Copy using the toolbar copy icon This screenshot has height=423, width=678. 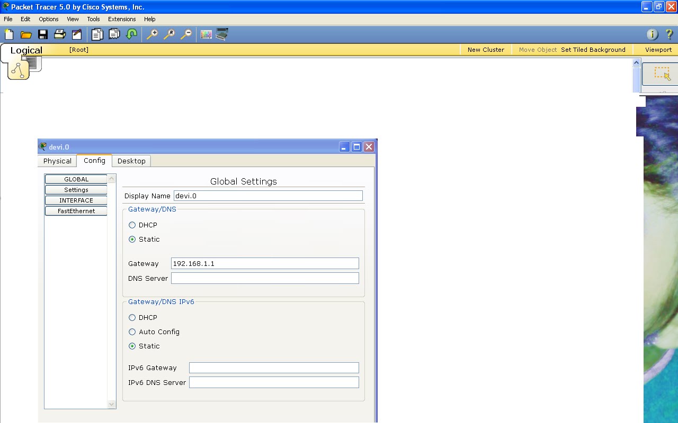click(x=97, y=35)
